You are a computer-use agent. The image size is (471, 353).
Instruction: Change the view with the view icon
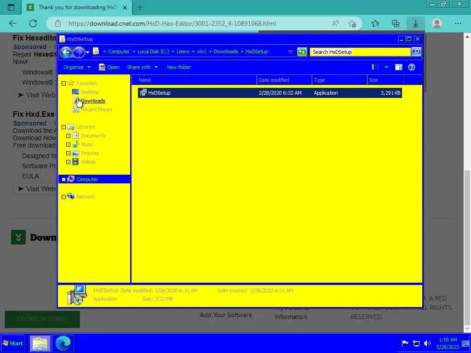coord(375,67)
